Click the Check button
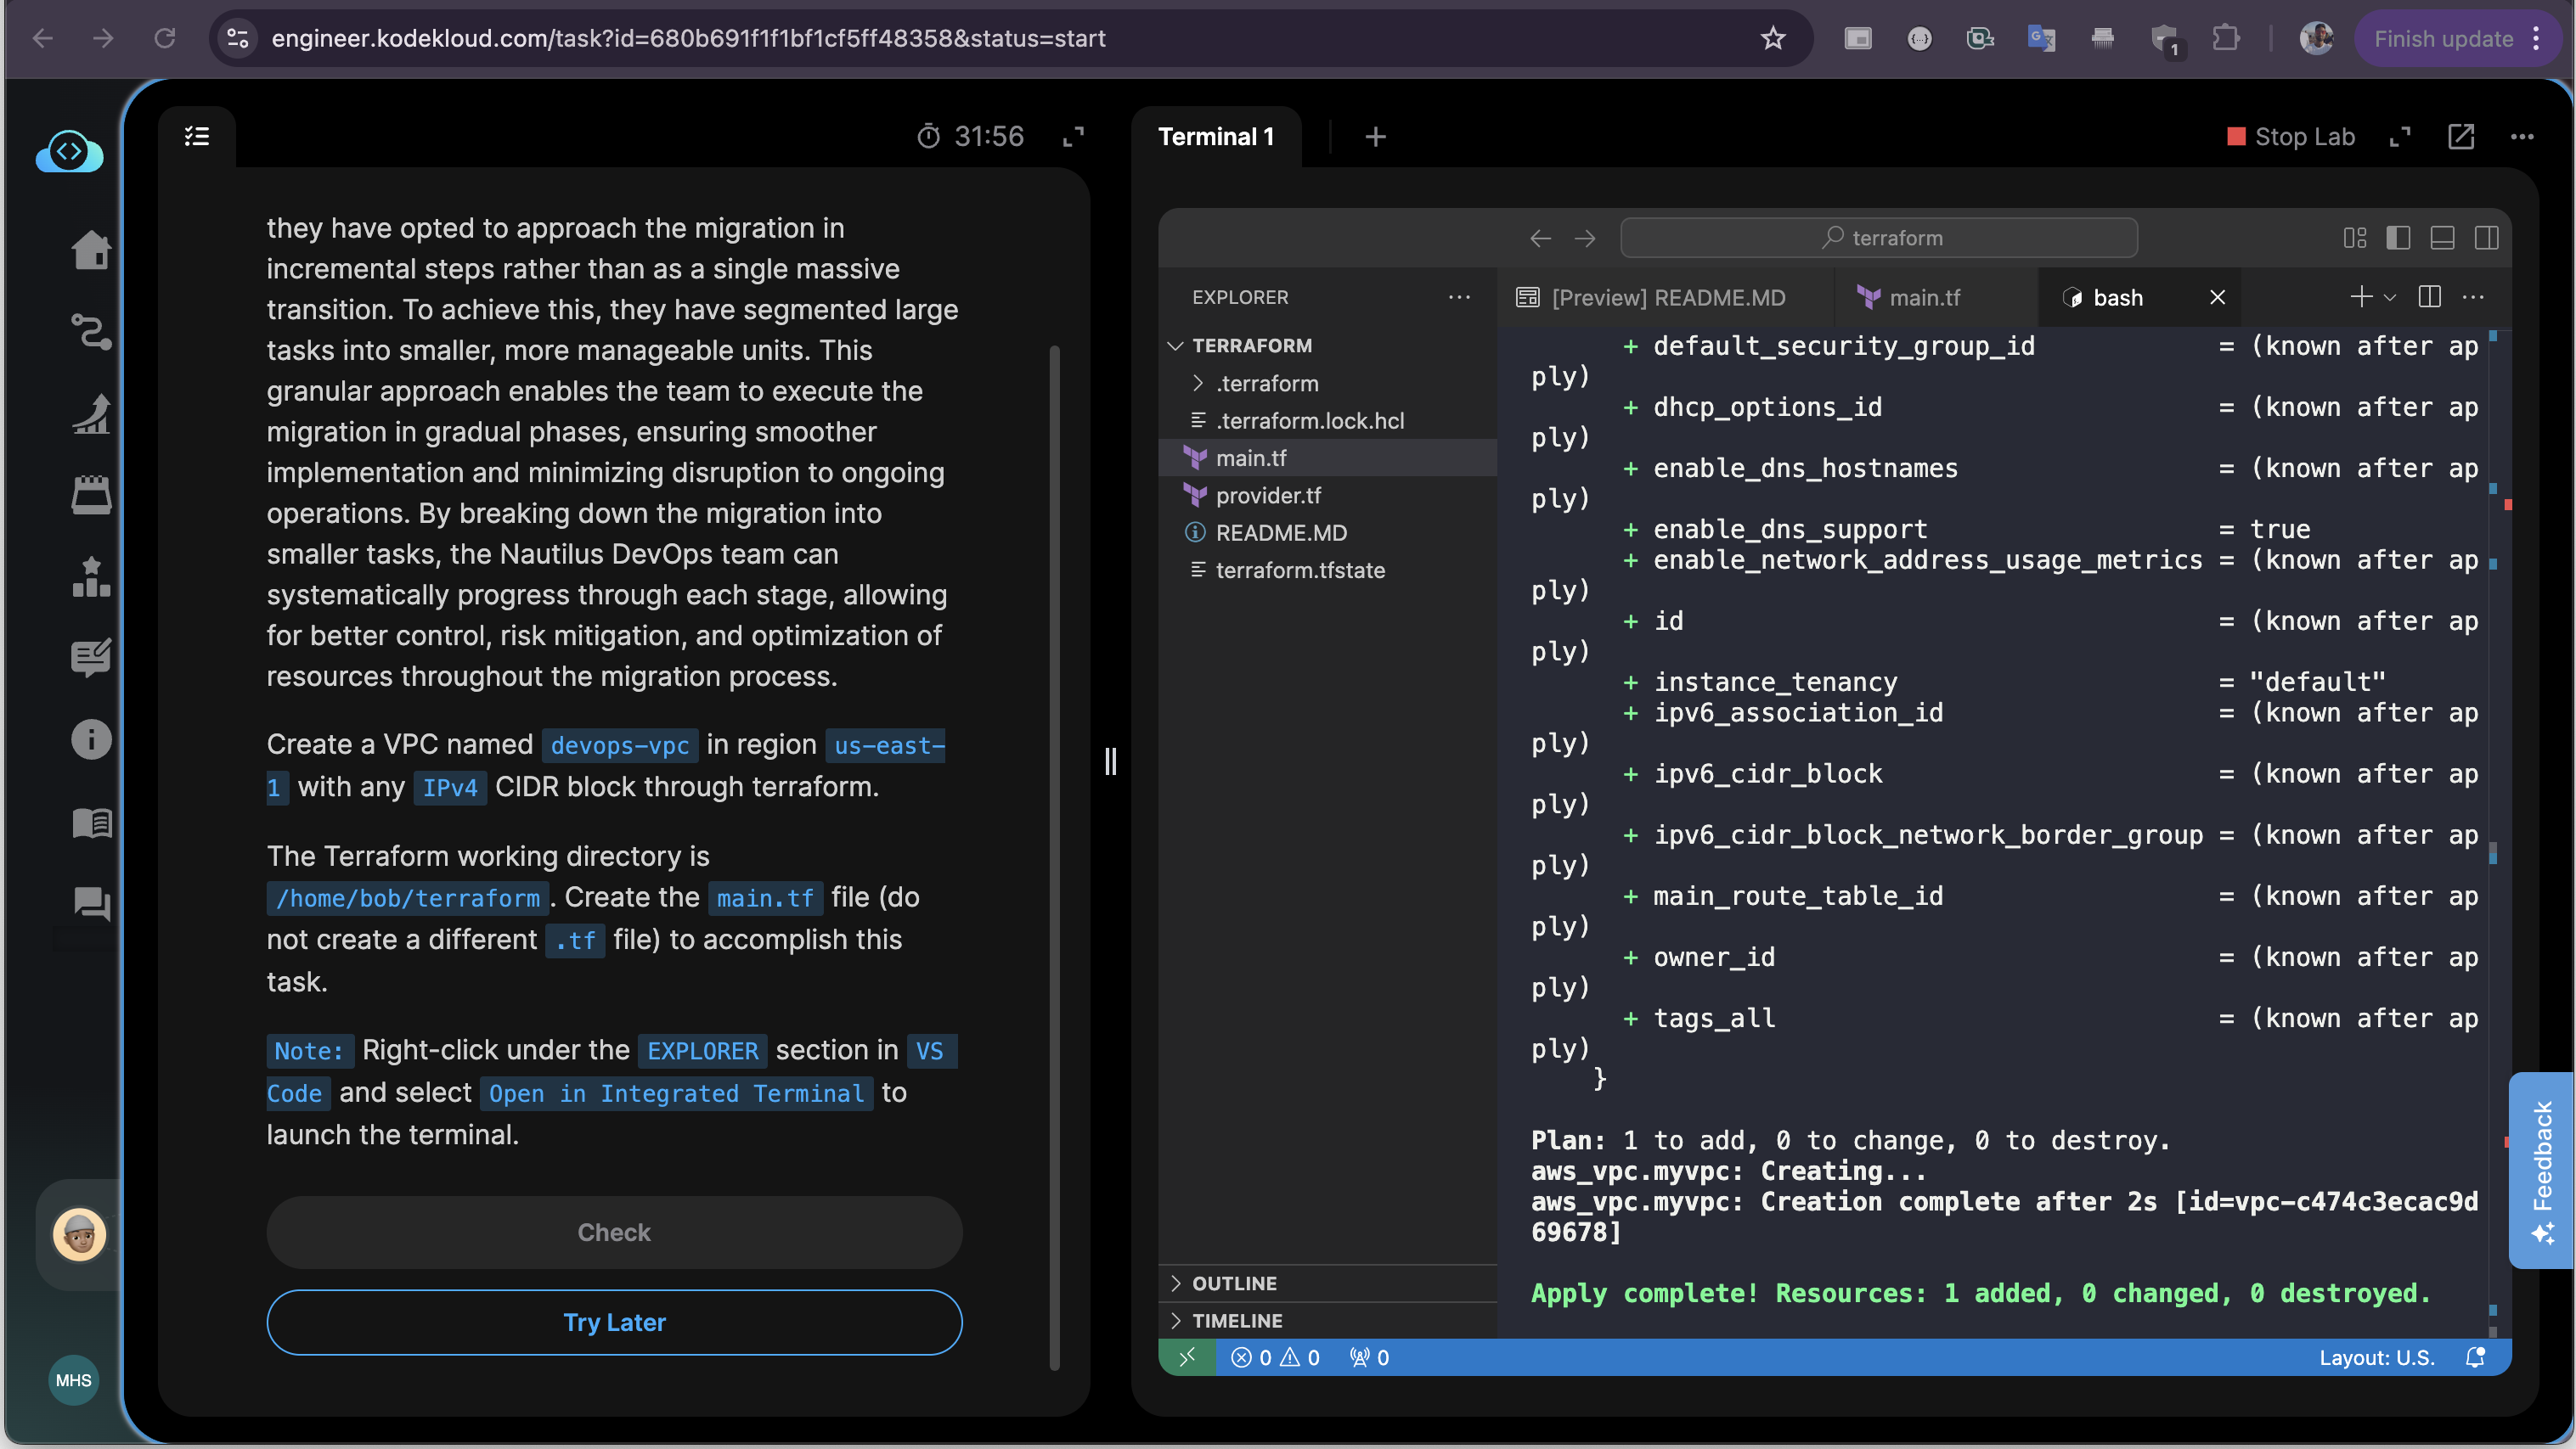 coord(614,1233)
